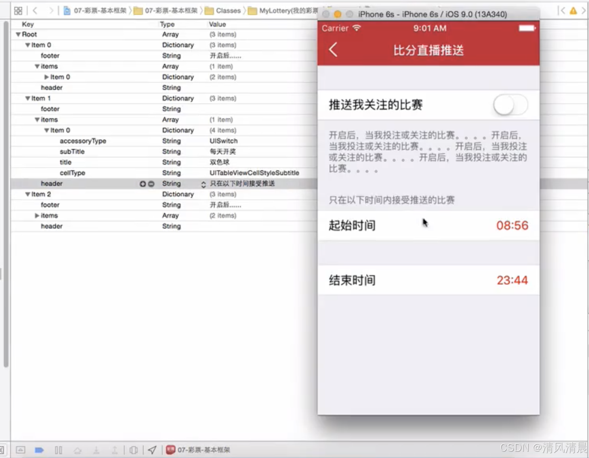Screen dimensions: 589x458
Task: Click the yellow warning triangle icon
Action: click(573, 11)
